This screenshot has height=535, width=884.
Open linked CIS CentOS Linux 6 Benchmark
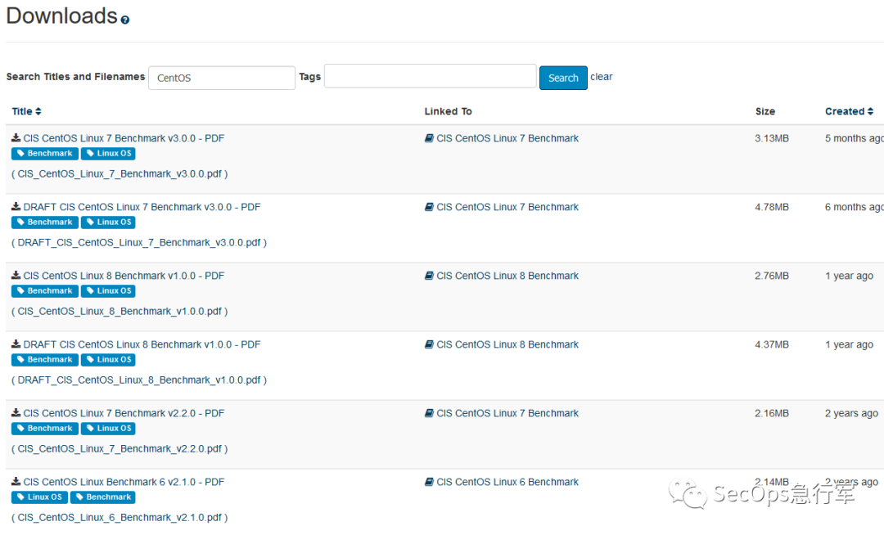pos(507,482)
